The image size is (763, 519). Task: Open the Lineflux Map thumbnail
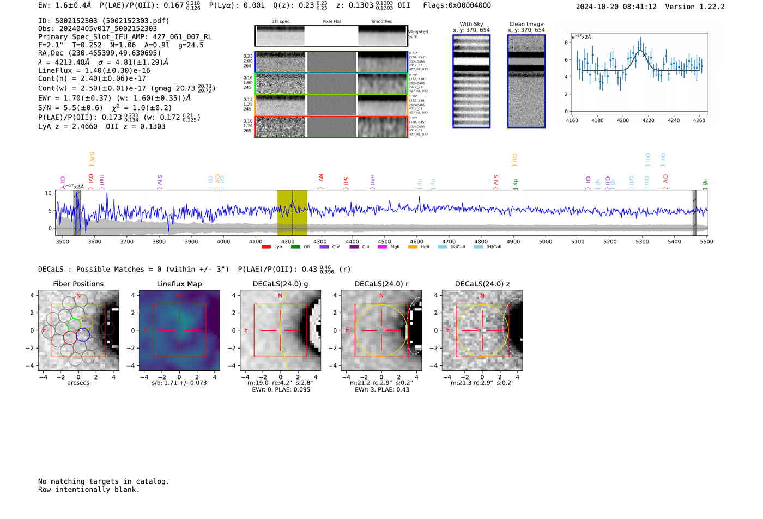click(x=179, y=331)
